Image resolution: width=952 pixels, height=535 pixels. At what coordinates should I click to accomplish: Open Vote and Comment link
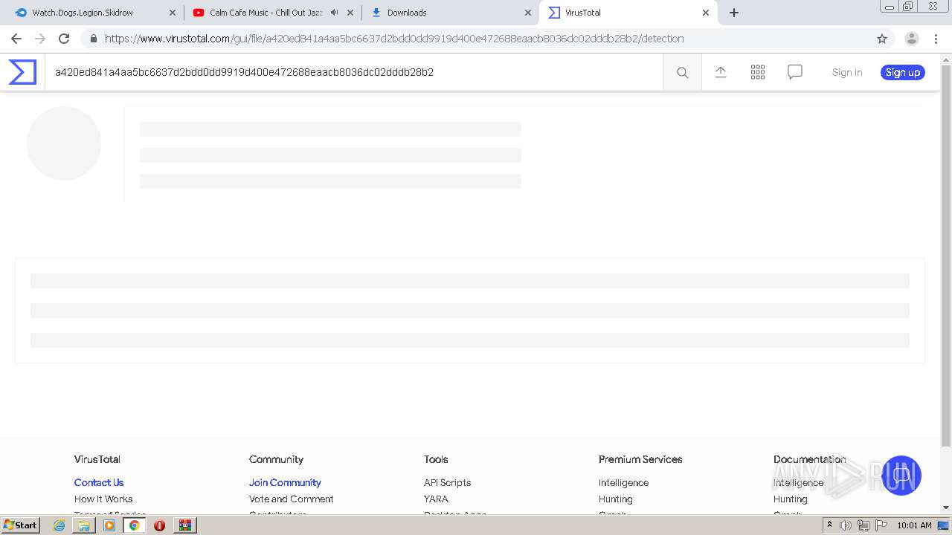click(x=292, y=499)
